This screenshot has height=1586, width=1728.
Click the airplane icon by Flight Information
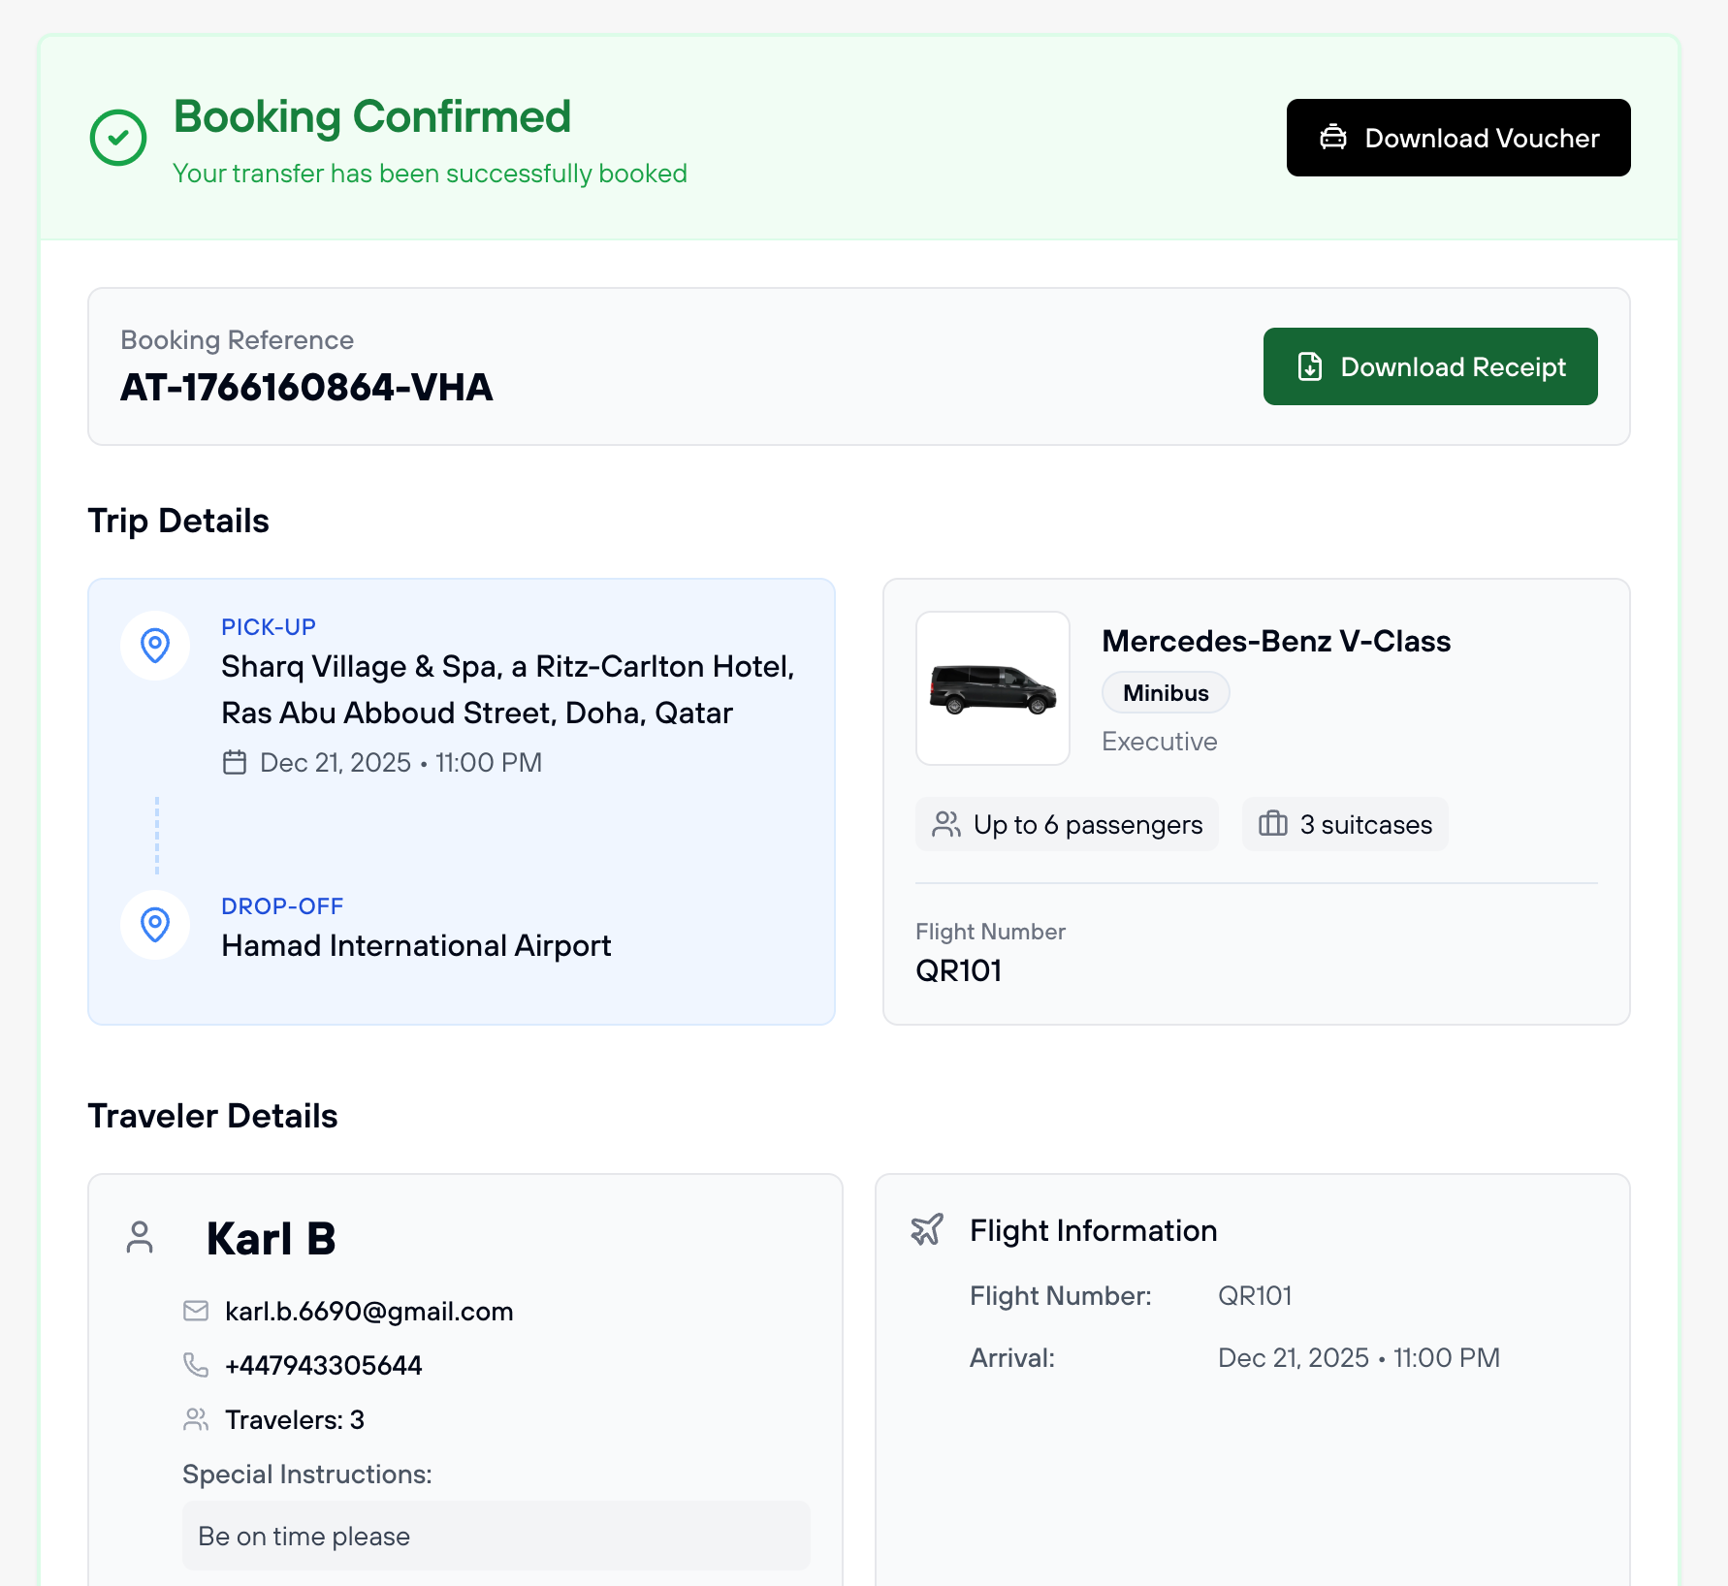pos(927,1229)
